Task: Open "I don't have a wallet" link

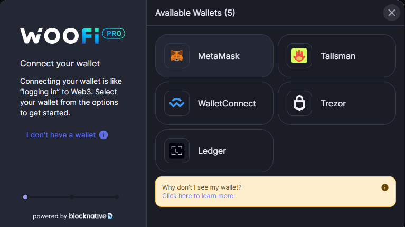Action: 61,135
